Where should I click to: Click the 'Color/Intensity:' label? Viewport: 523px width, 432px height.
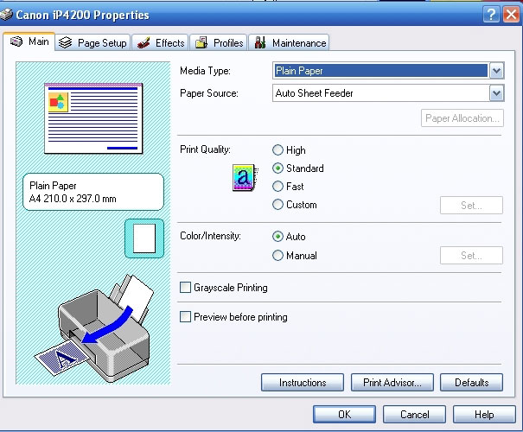click(210, 236)
